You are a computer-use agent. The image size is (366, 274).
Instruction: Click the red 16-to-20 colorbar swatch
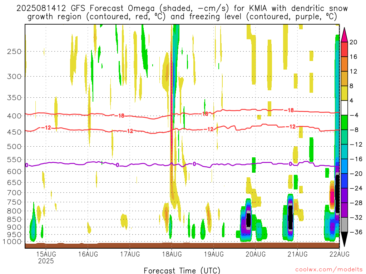pos(344,49)
